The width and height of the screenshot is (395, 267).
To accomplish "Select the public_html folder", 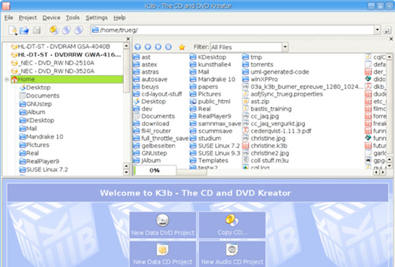I will tap(210, 102).
